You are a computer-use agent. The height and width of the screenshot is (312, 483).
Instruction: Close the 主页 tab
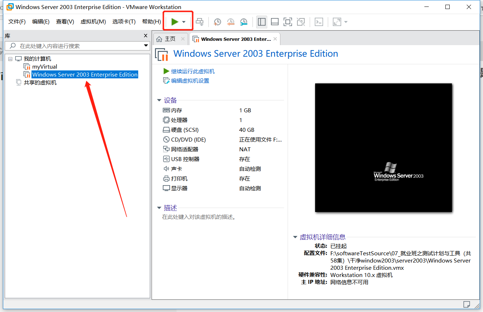coord(183,39)
